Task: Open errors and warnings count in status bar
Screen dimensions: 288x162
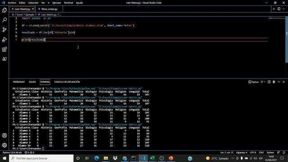Action: pos(29,153)
